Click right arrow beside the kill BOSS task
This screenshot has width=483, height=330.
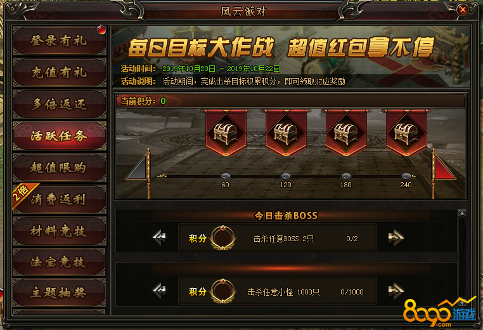click(x=396, y=238)
